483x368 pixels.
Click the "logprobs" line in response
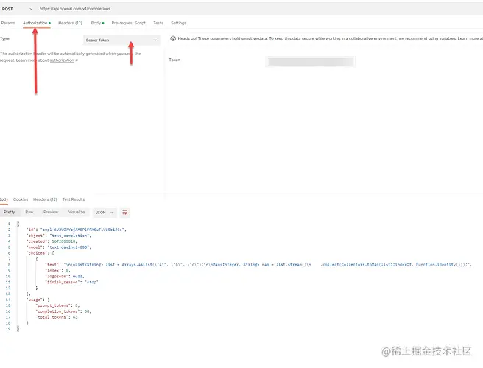pyautogui.click(x=64, y=277)
